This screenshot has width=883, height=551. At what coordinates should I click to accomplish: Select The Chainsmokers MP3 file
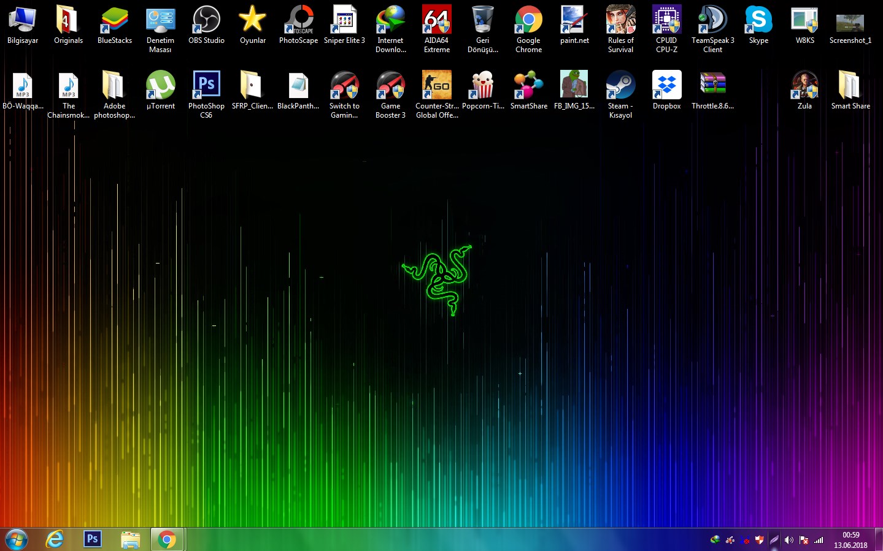68,94
